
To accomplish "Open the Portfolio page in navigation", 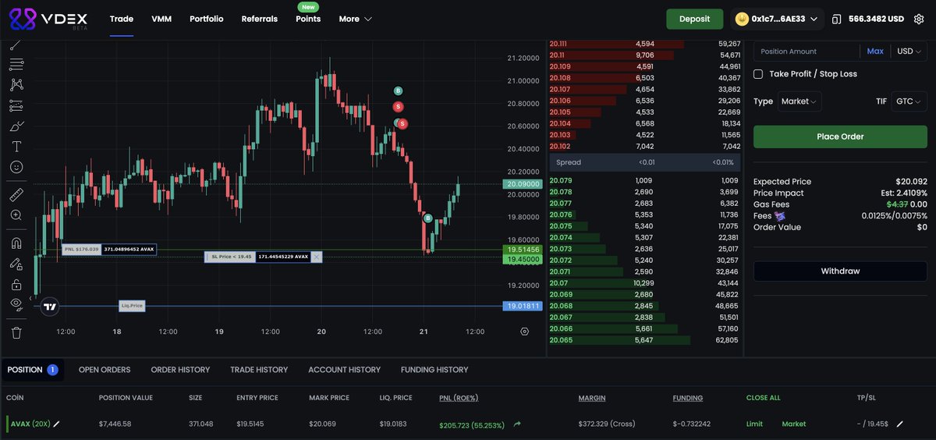I will click(206, 19).
